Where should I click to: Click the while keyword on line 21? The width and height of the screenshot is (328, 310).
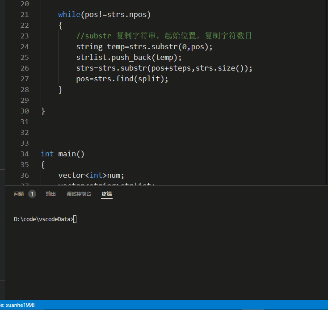coord(69,15)
